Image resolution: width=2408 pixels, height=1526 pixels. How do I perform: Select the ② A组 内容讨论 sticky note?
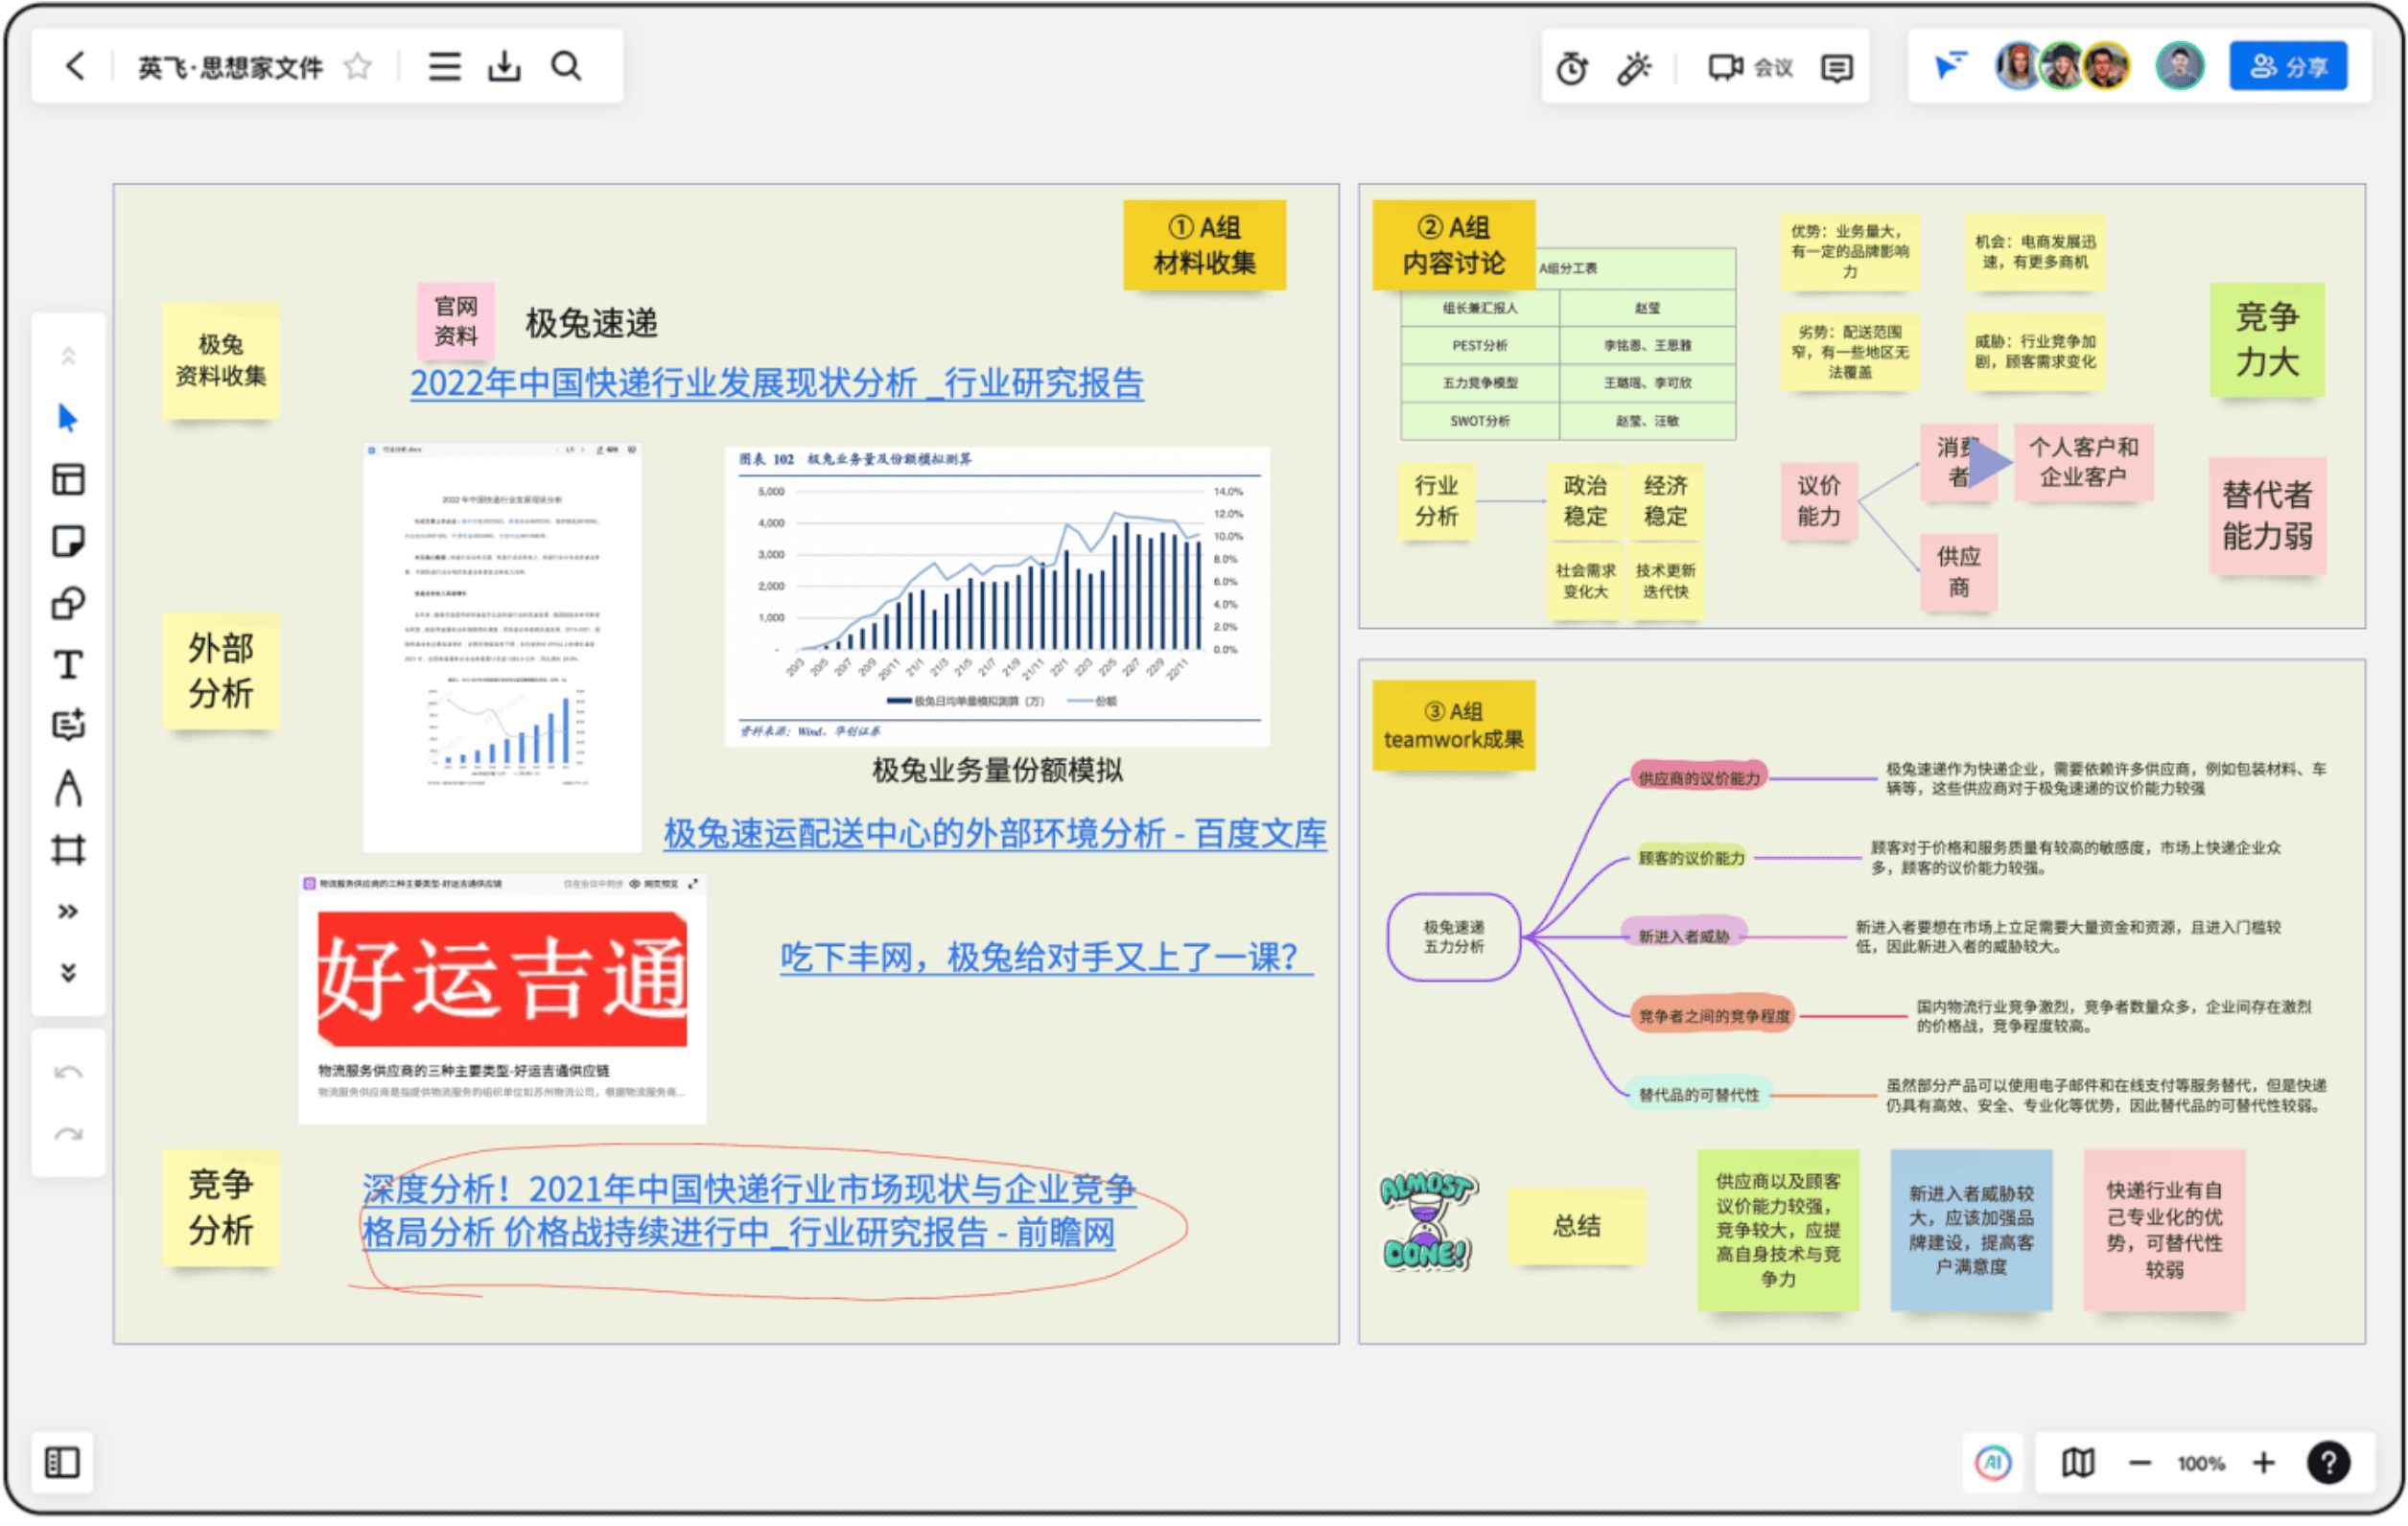click(1453, 244)
